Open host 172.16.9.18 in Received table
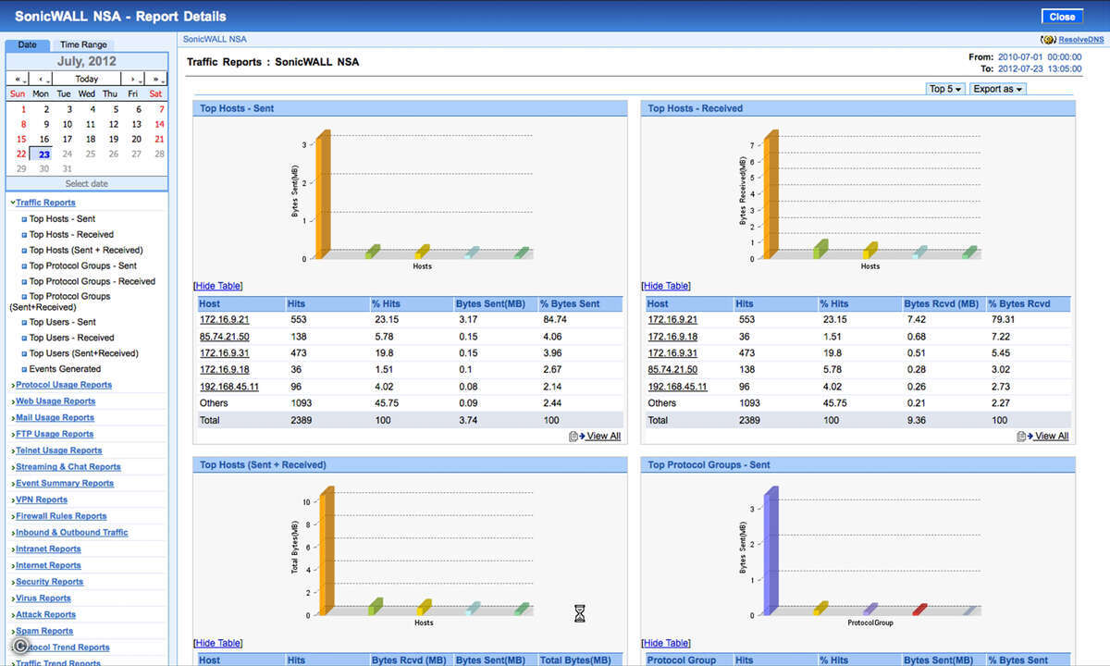The image size is (1110, 666). pos(672,337)
